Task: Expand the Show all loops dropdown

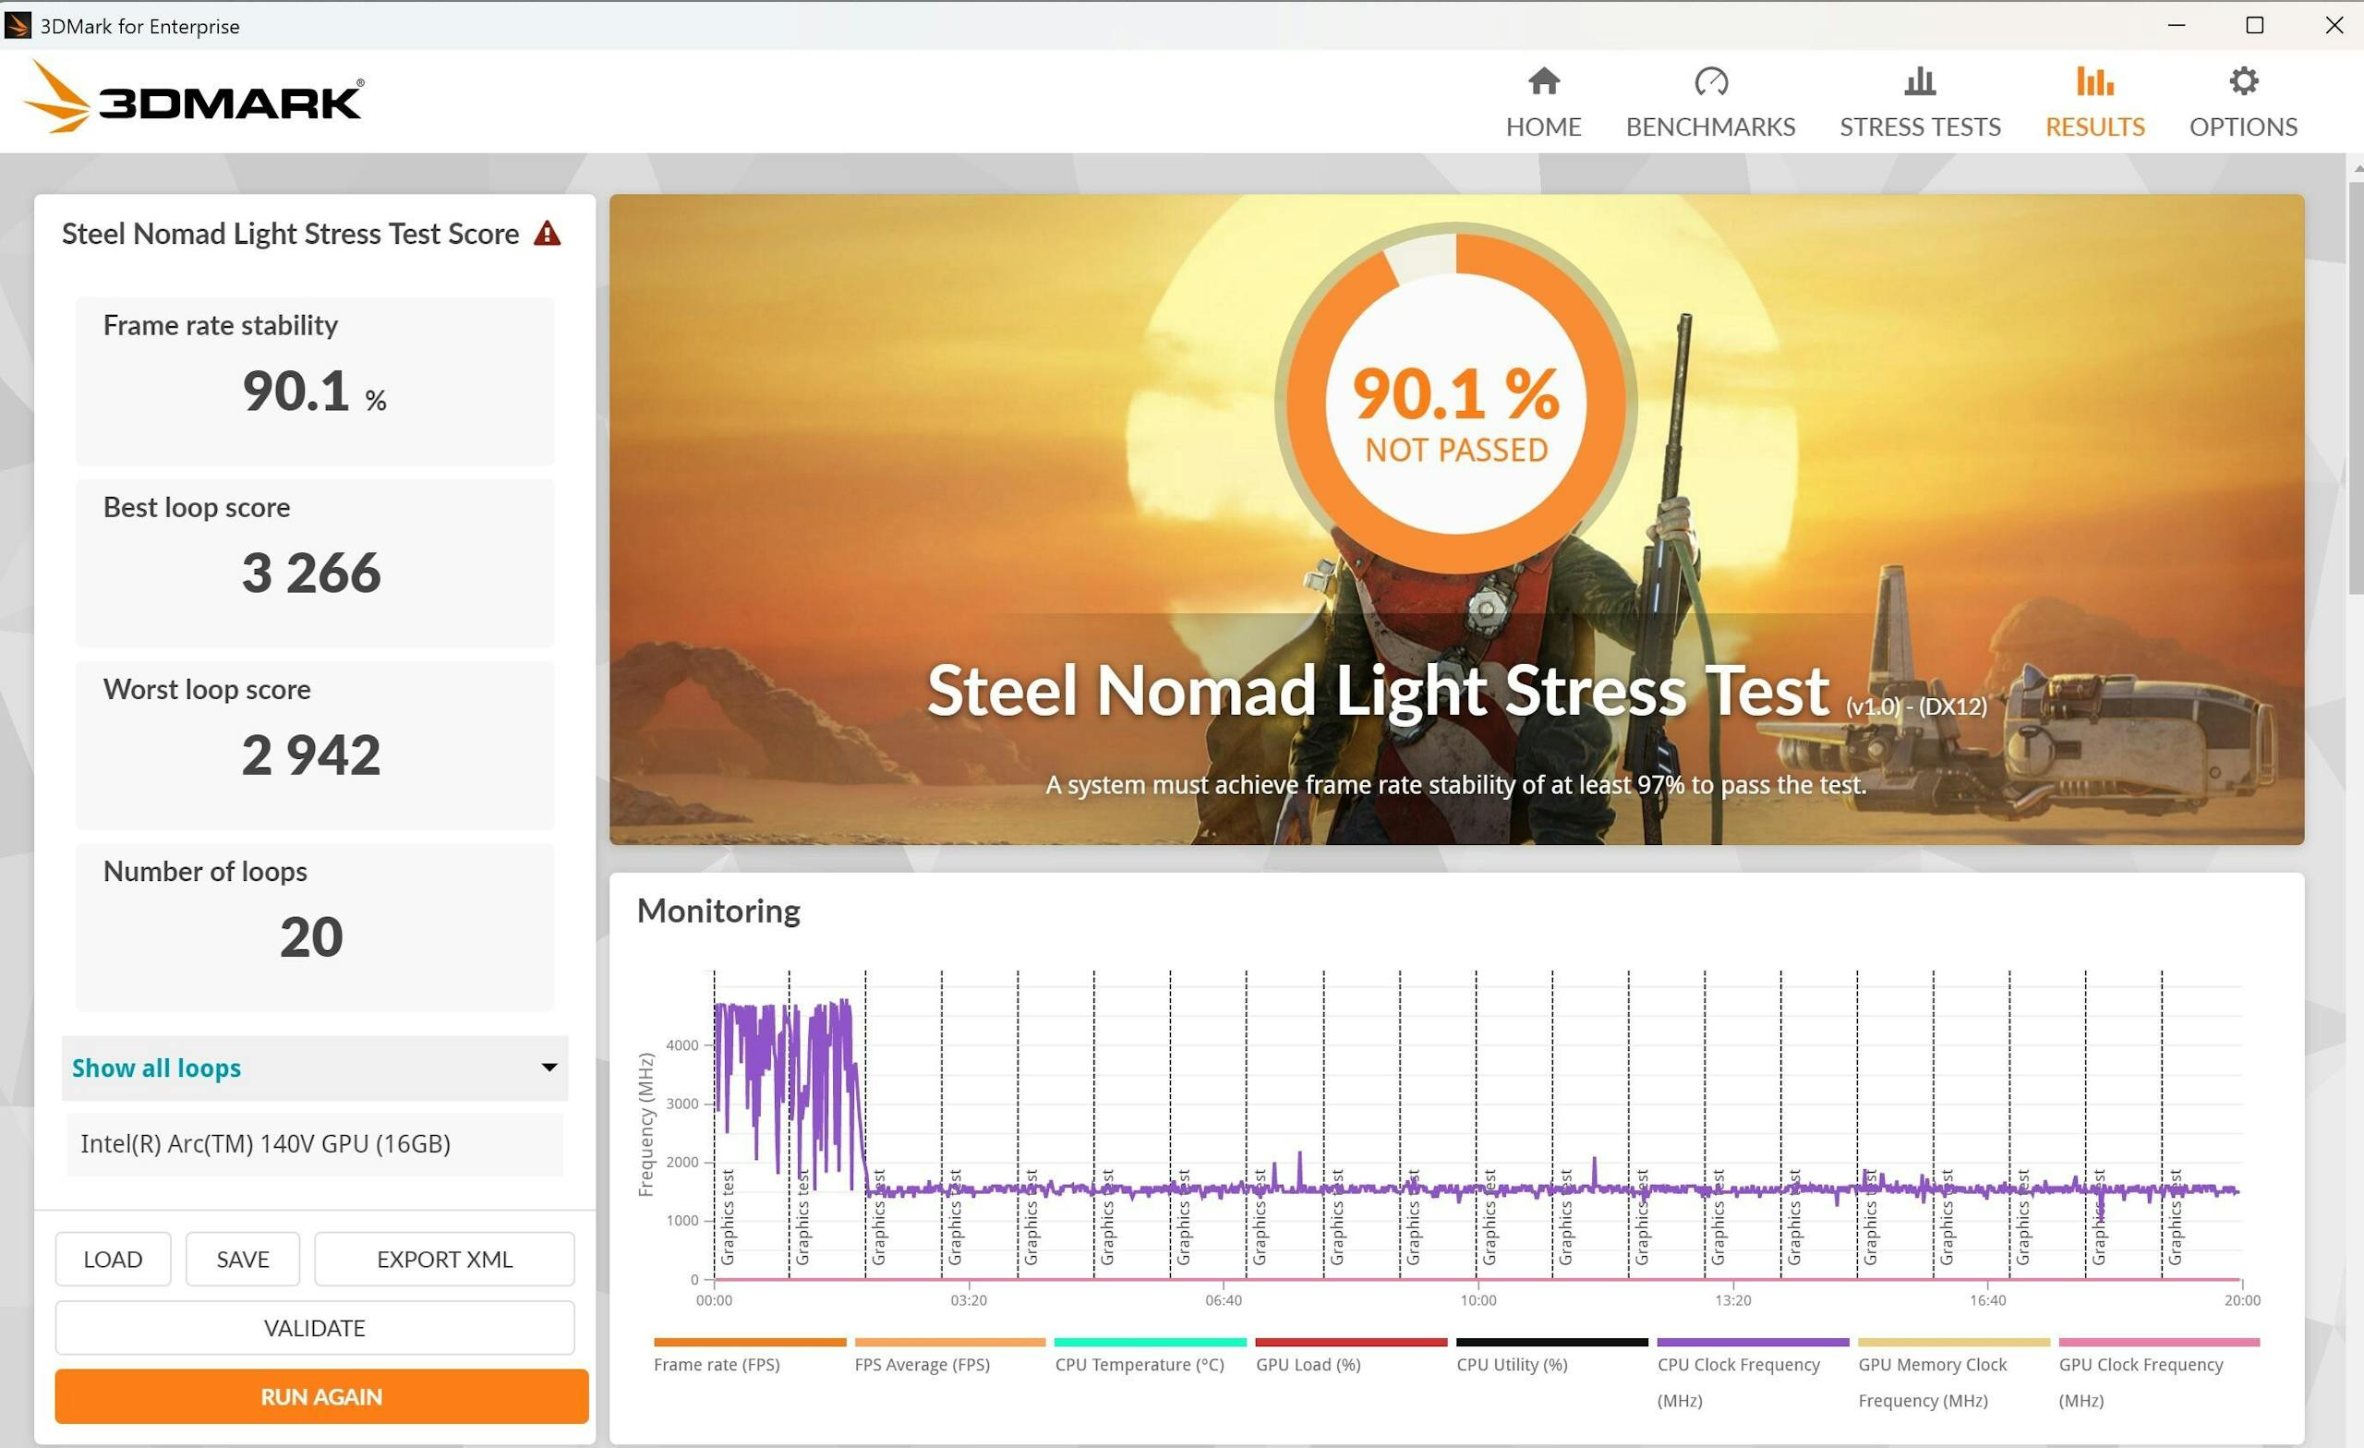Action: (x=315, y=1068)
